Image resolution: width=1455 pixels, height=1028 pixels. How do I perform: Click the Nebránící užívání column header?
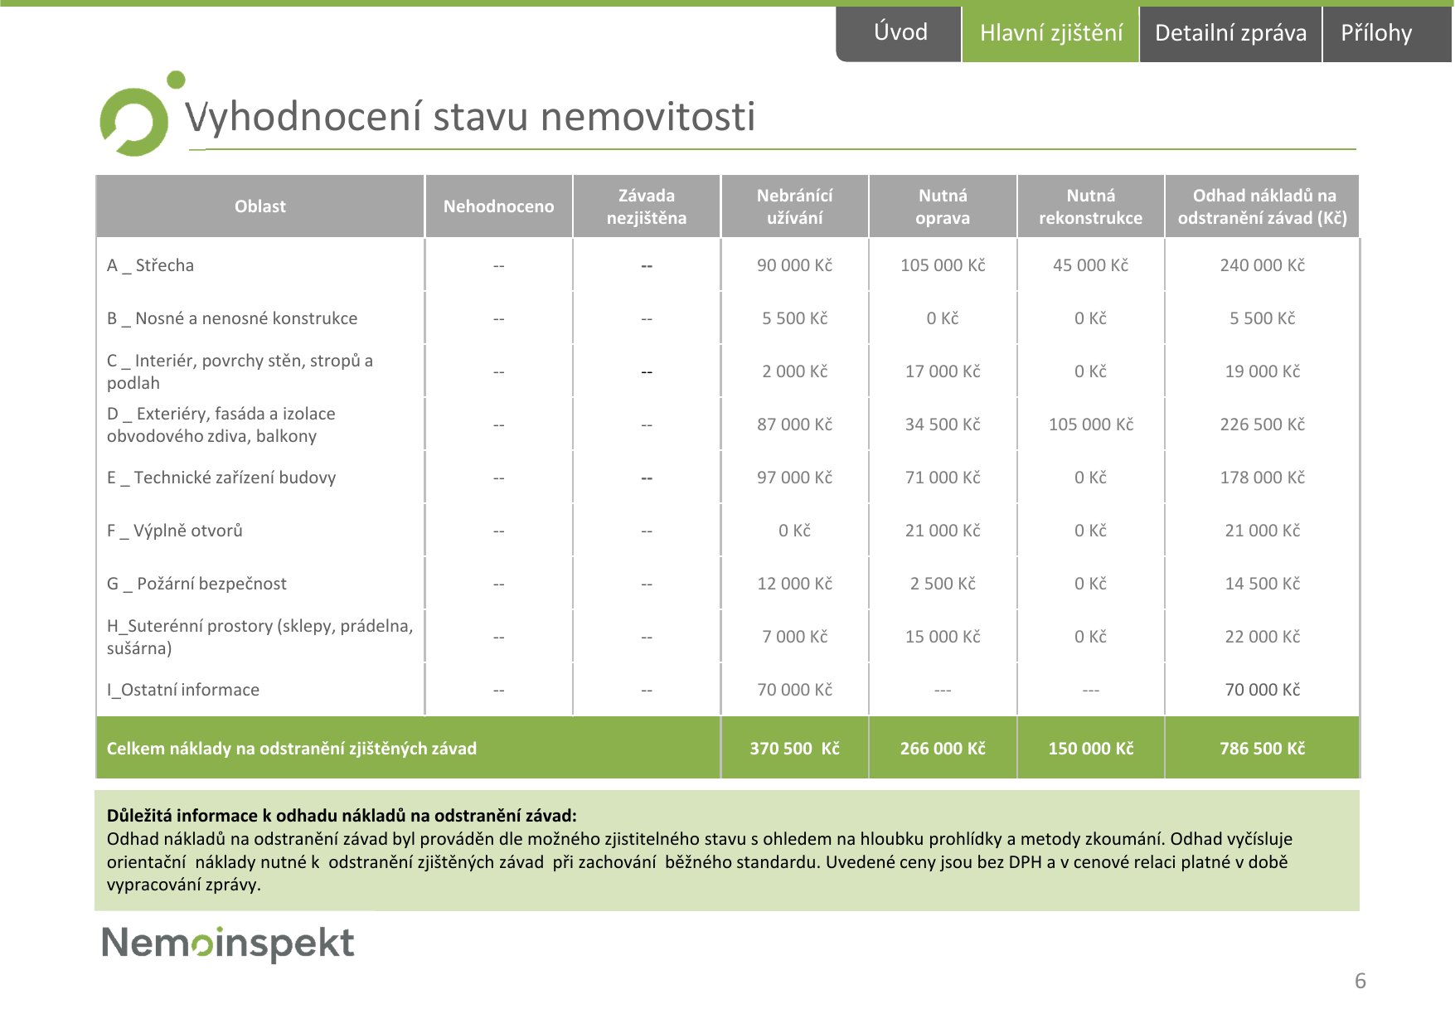pyautogui.click(x=794, y=206)
